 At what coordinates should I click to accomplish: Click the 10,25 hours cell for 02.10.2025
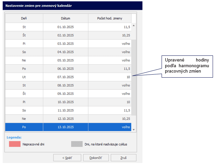(x=110, y=35)
